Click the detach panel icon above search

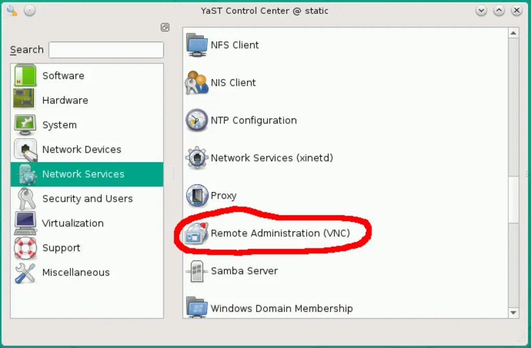(x=165, y=27)
